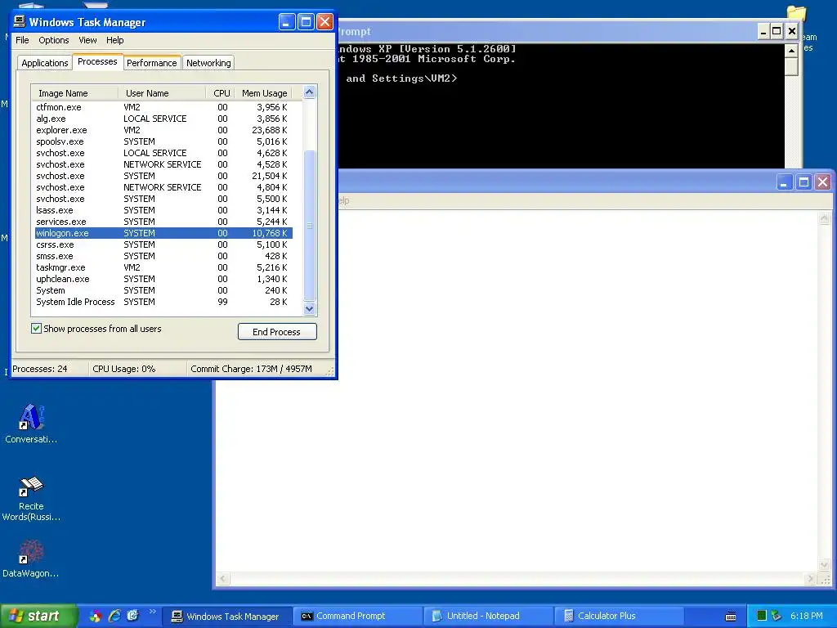This screenshot has width=837, height=628.
Task: Click the End Process button
Action: pyautogui.click(x=277, y=332)
